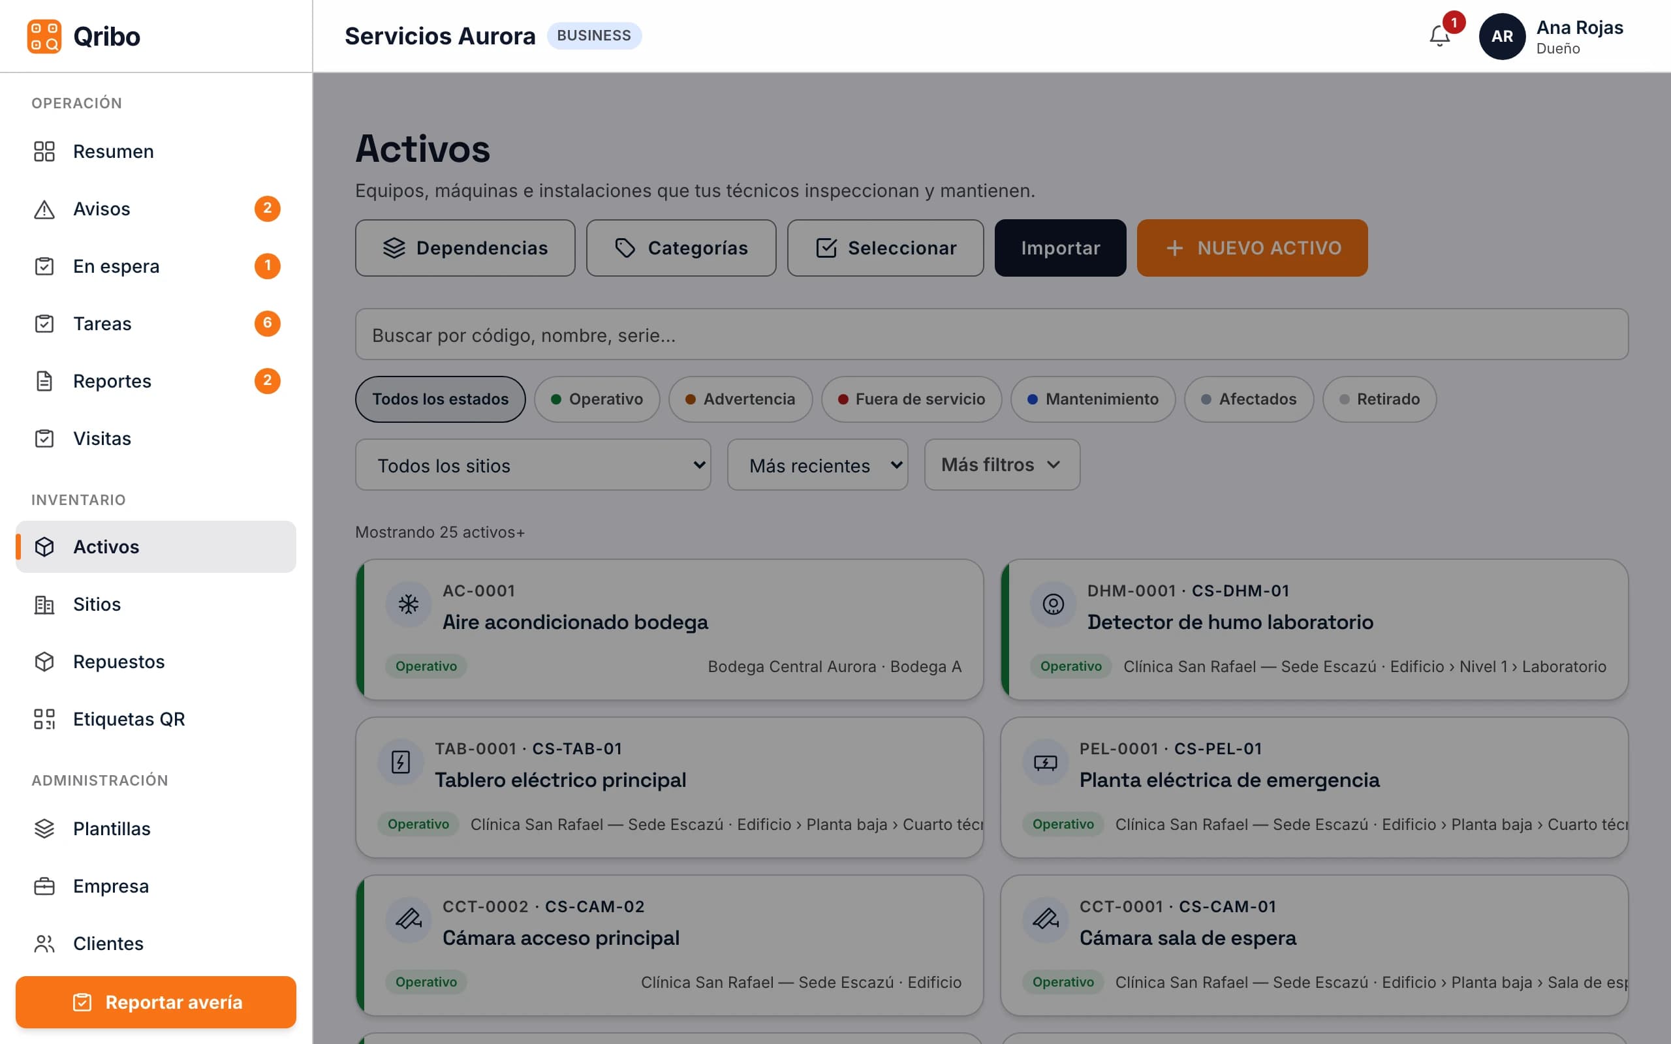Click the smoke detector icon on DHM-0001 card
This screenshot has width=1671, height=1044.
(x=1053, y=604)
